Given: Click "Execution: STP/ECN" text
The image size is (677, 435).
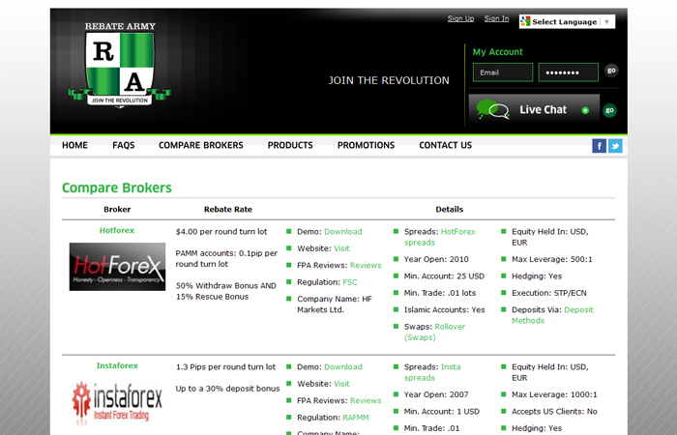Looking at the screenshot, I should tap(549, 293).
